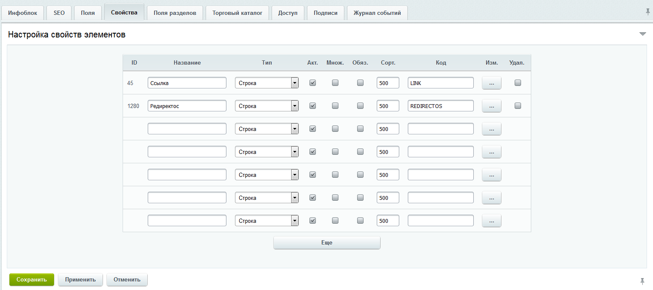This screenshot has width=653, height=290.
Task: Click the ellipsis button in the last empty row
Action: [491, 221]
